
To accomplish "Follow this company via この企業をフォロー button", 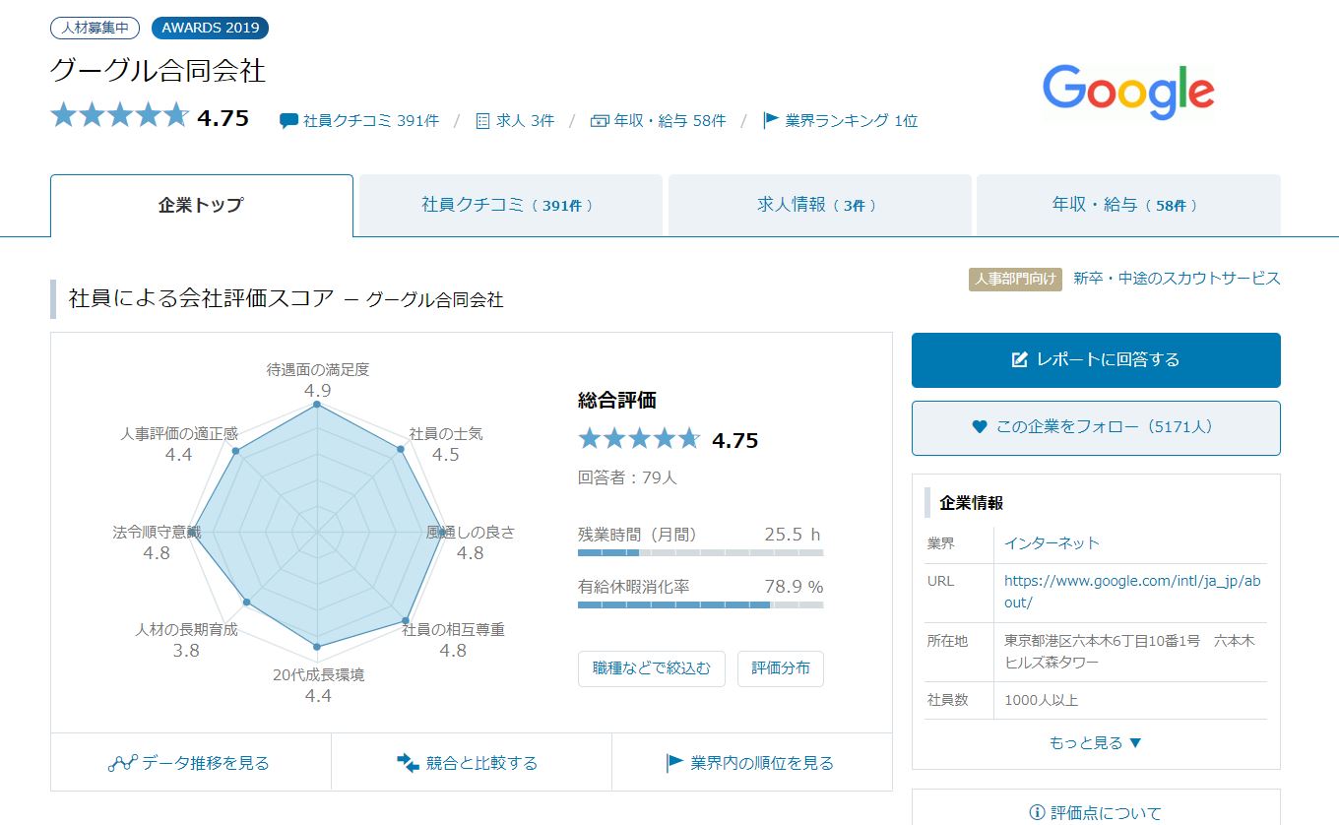I will pyautogui.click(x=1096, y=427).
